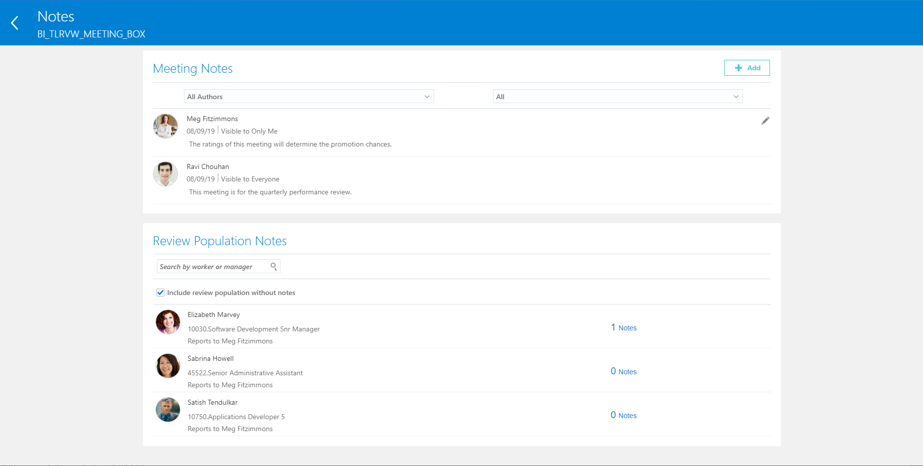The image size is (923, 466).
Task: Click the Visible to Everyone label
Action: click(250, 179)
